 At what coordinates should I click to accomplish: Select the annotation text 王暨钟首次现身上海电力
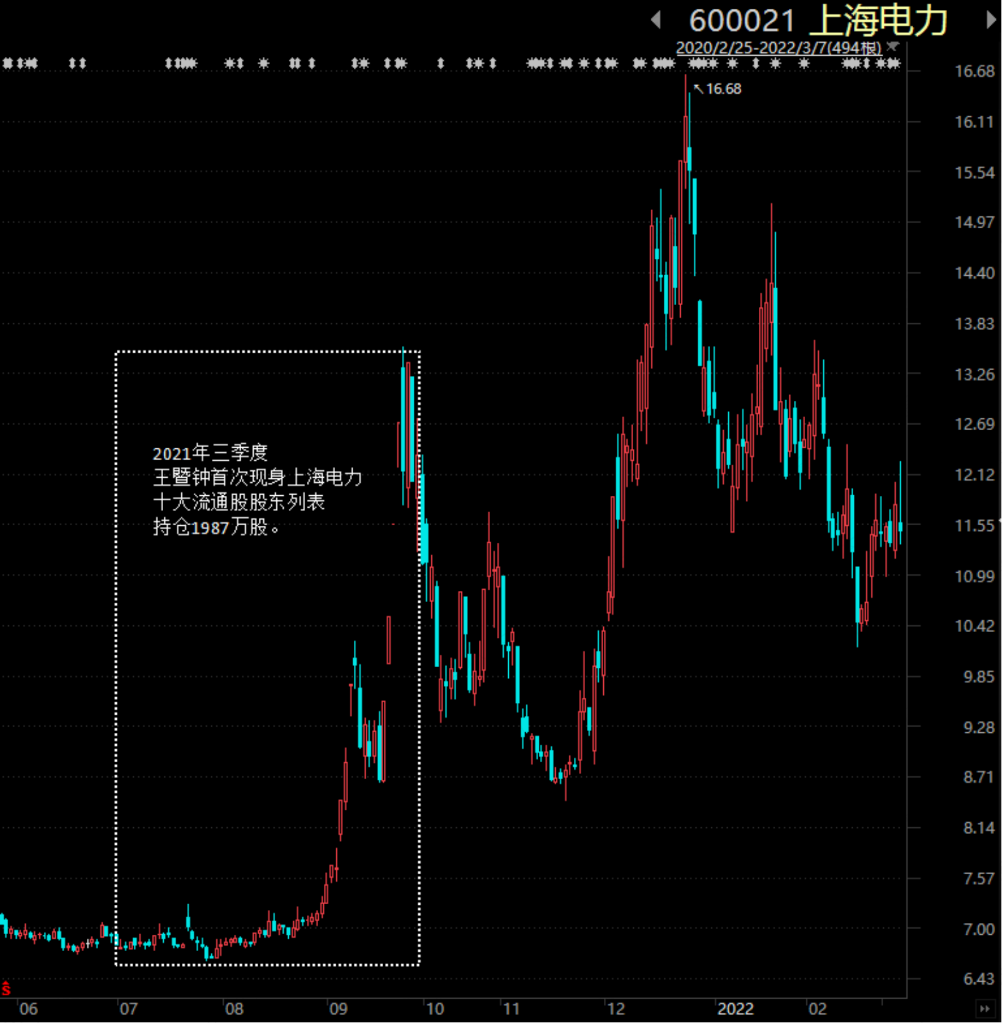click(x=258, y=478)
